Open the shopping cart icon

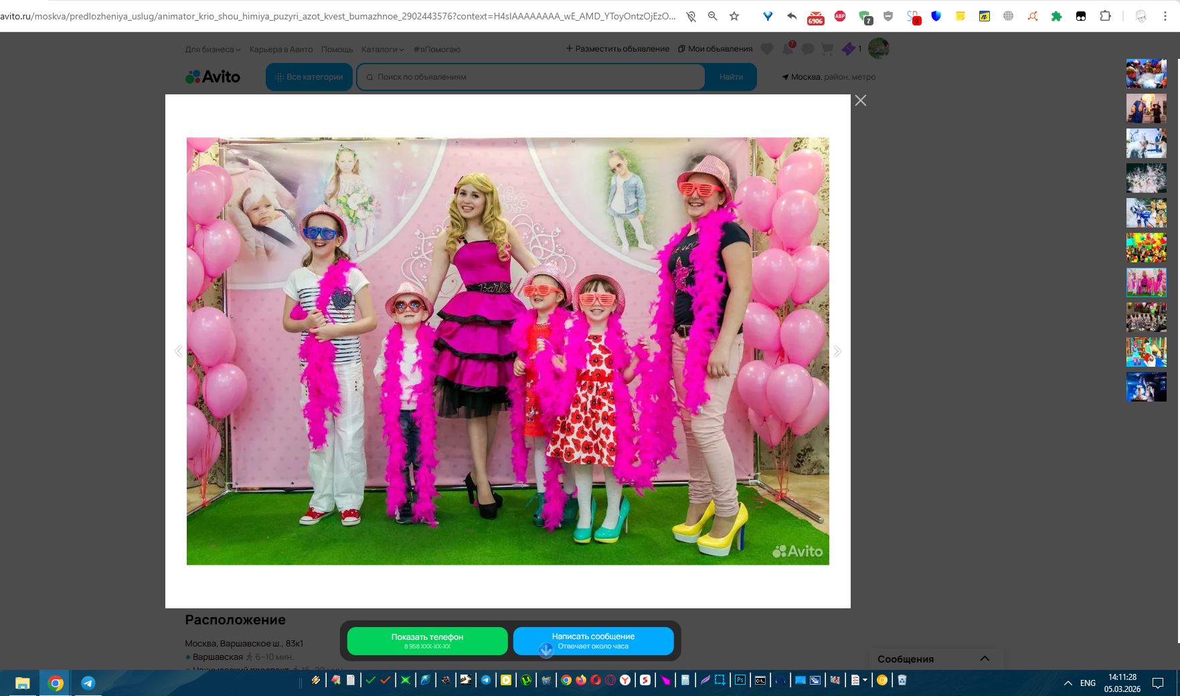[x=827, y=49]
